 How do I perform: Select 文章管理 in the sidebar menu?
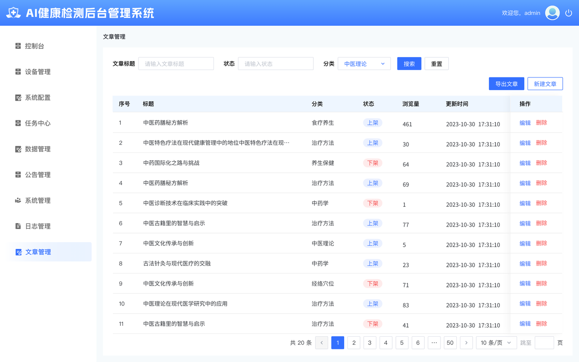[36, 252]
